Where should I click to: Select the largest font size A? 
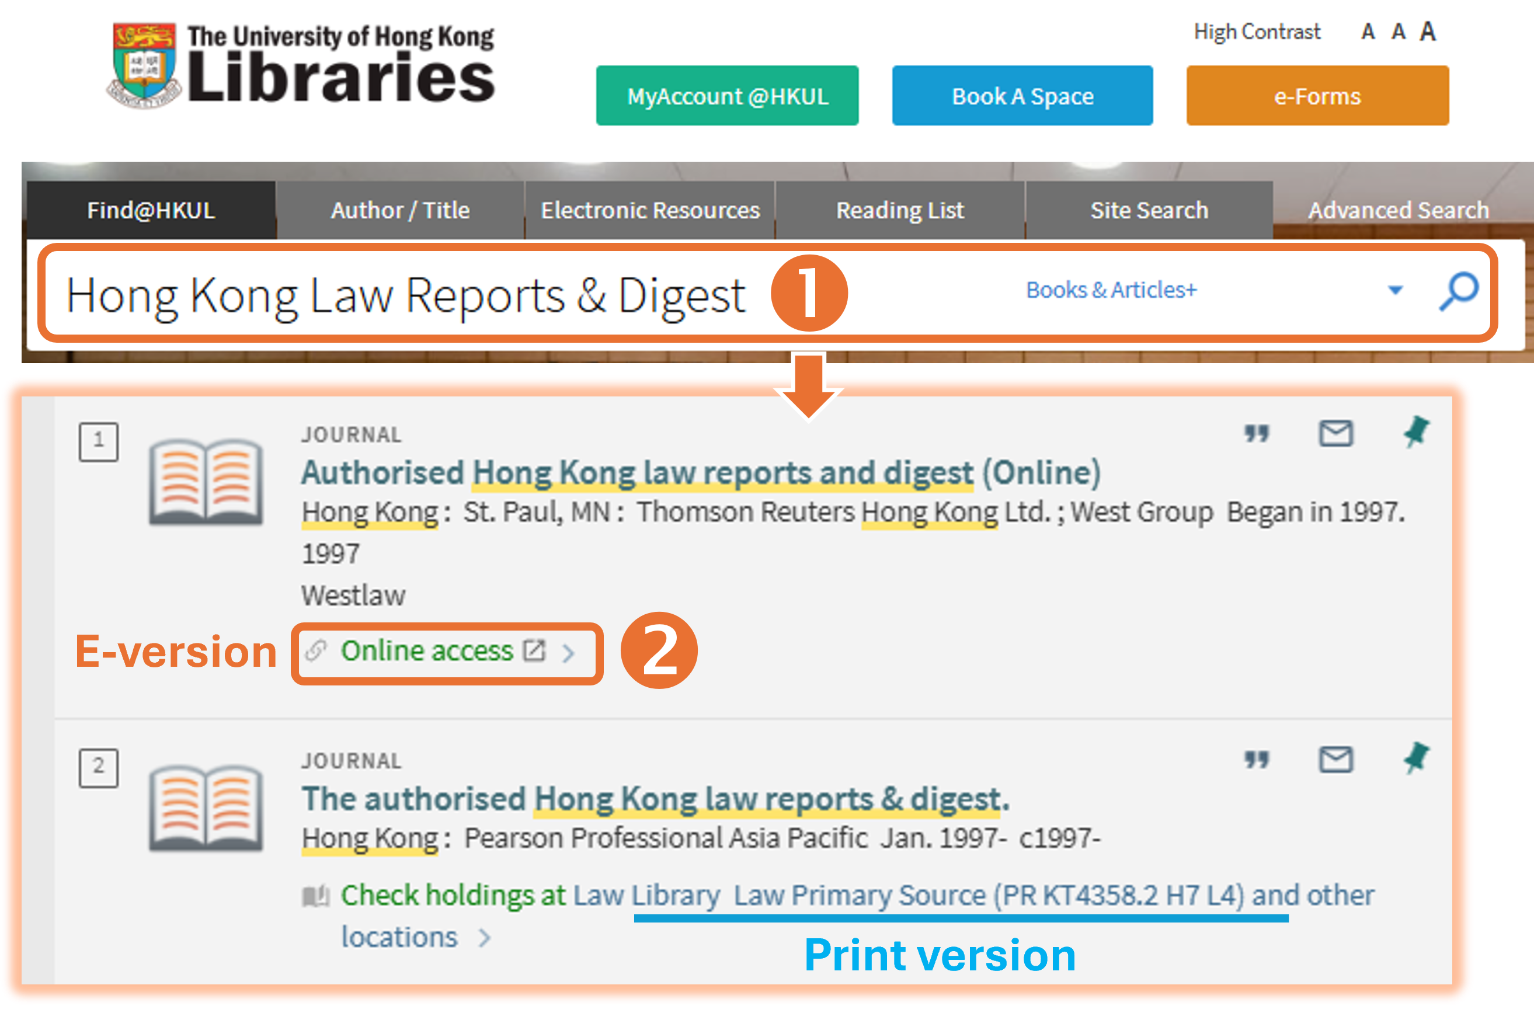point(1428,31)
